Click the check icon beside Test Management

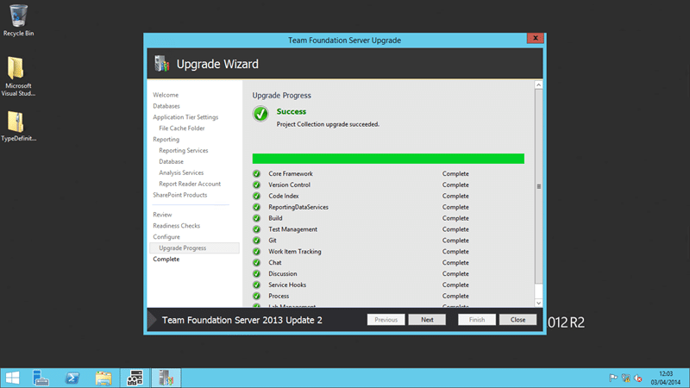tap(256, 229)
